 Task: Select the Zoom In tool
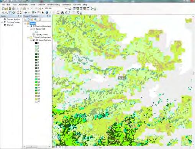pyautogui.click(x=3, y=13)
